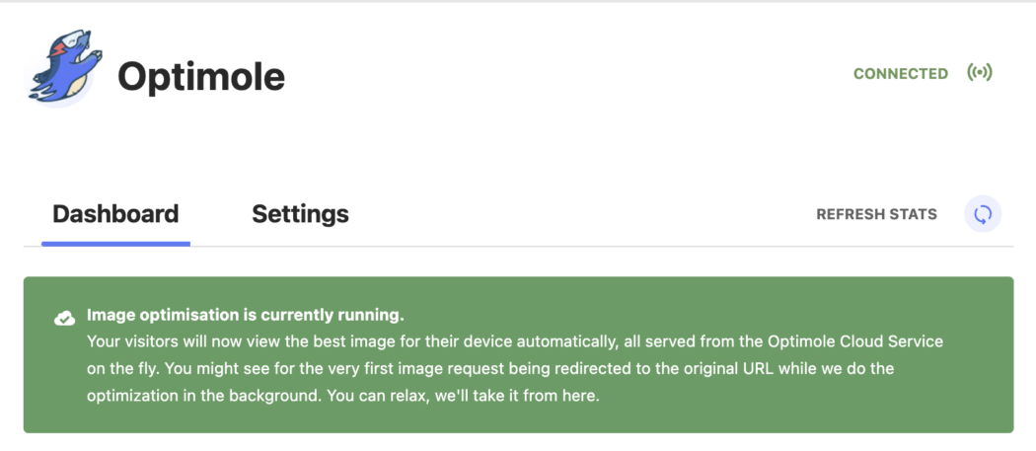Click the circular refresh arrows icon
The image size is (1036, 451).
point(983,214)
